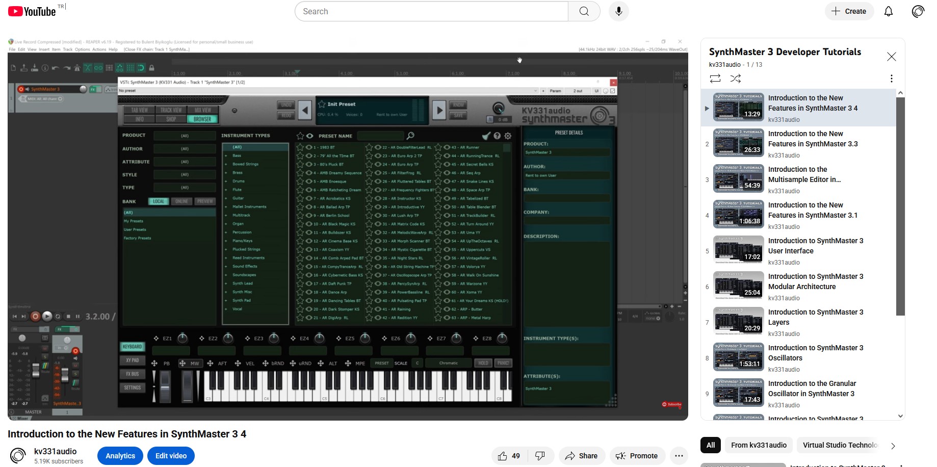Image resolution: width=937 pixels, height=467 pixels.
Task: Click SynthMaster master volume knob
Action: [498, 108]
